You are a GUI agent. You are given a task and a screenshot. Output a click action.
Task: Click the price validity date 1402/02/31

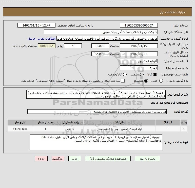click(x=139, y=54)
